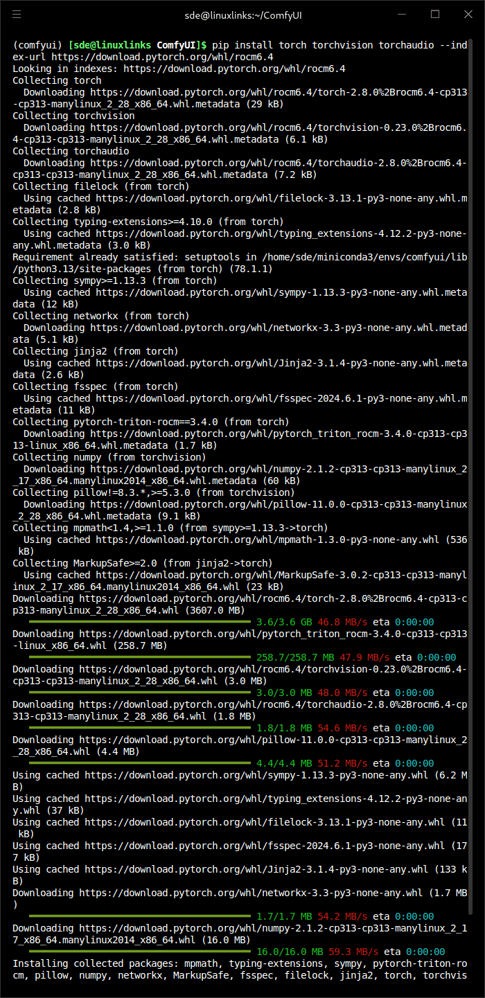Click the 258.7/258.7 MB download progress bar
Viewport: 485px width, 998px height.
(139, 657)
